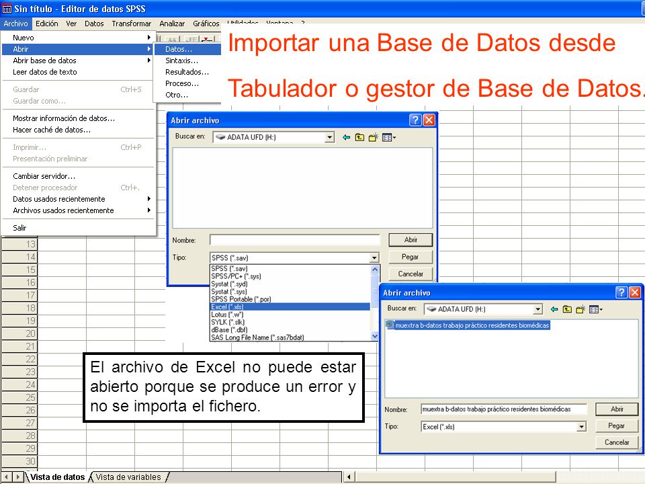Choose Leer datos de texto menu entry
645x484 pixels.
point(78,72)
